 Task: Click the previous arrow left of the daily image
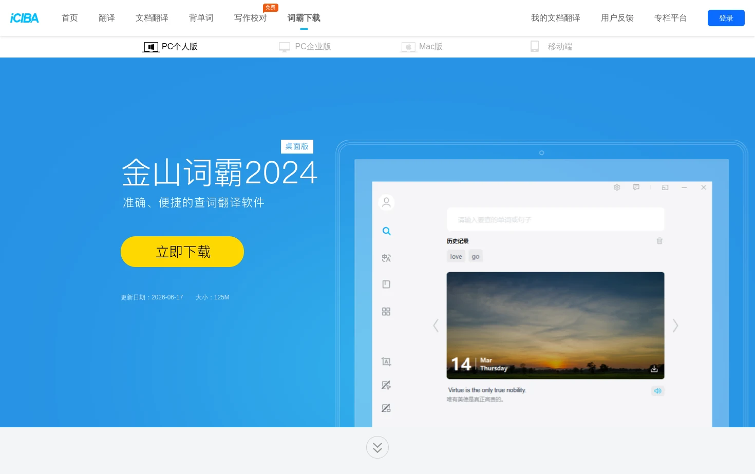tap(436, 326)
